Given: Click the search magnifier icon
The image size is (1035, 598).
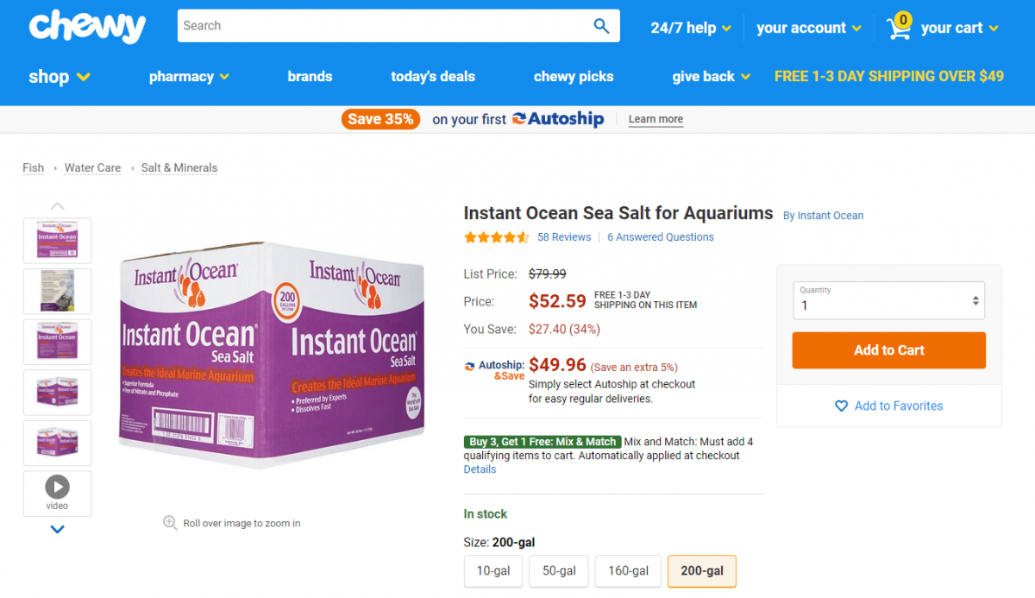Looking at the screenshot, I should 601,26.
